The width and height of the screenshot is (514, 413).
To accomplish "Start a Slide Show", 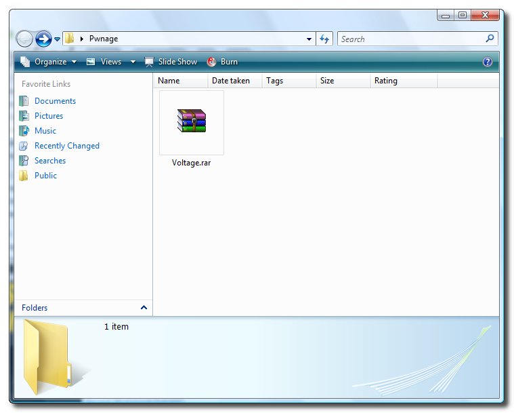I will pyautogui.click(x=171, y=62).
